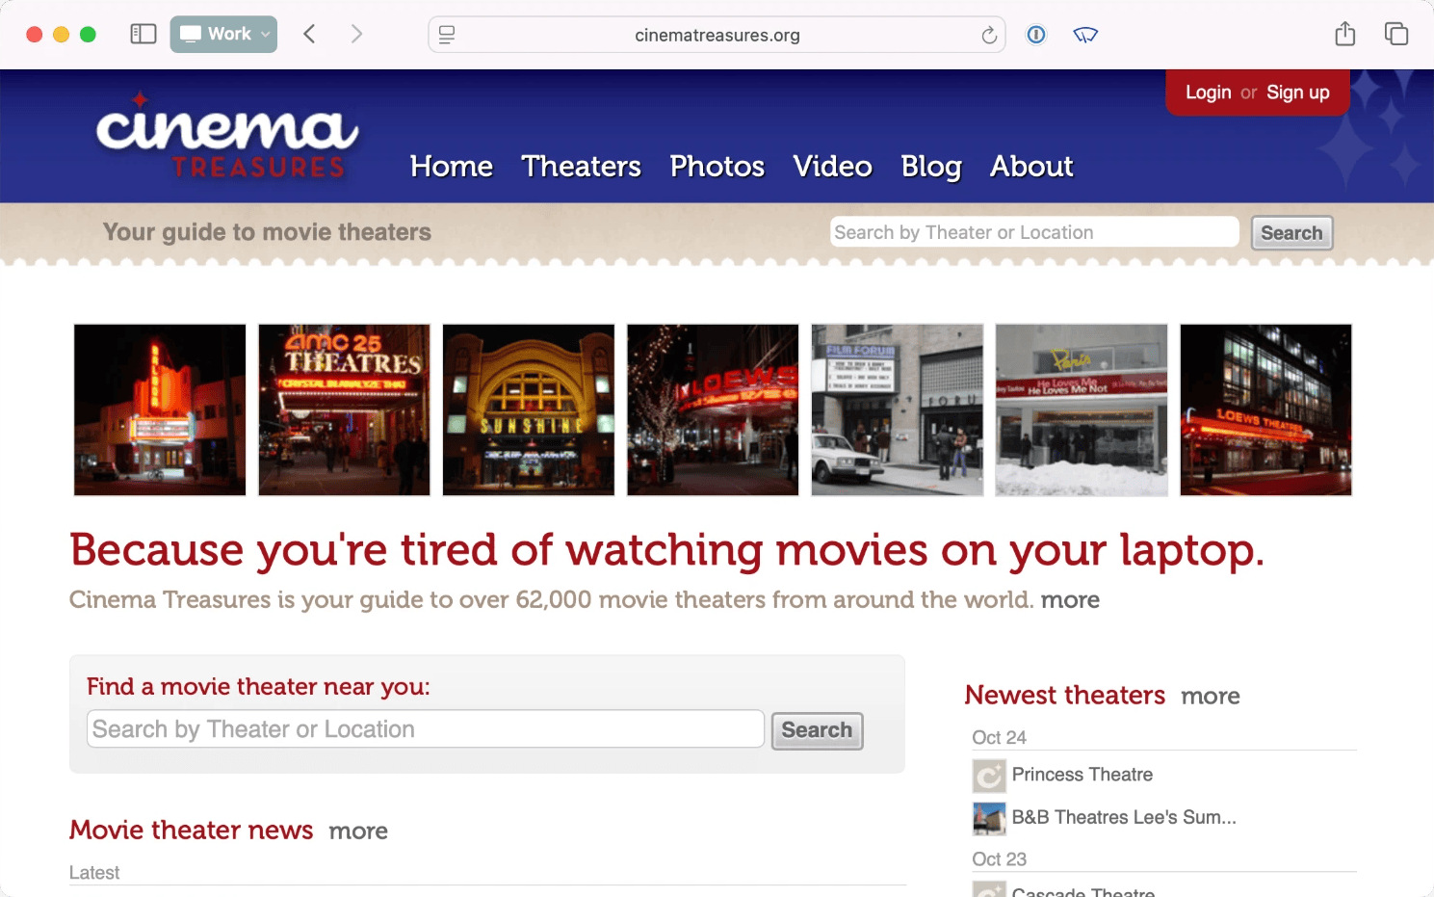The image size is (1434, 897).
Task: Open the Video section
Action: pyautogui.click(x=833, y=167)
